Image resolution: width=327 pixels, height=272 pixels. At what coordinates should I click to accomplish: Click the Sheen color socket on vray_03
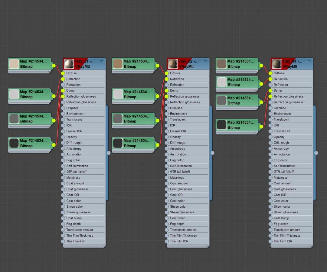(270, 206)
